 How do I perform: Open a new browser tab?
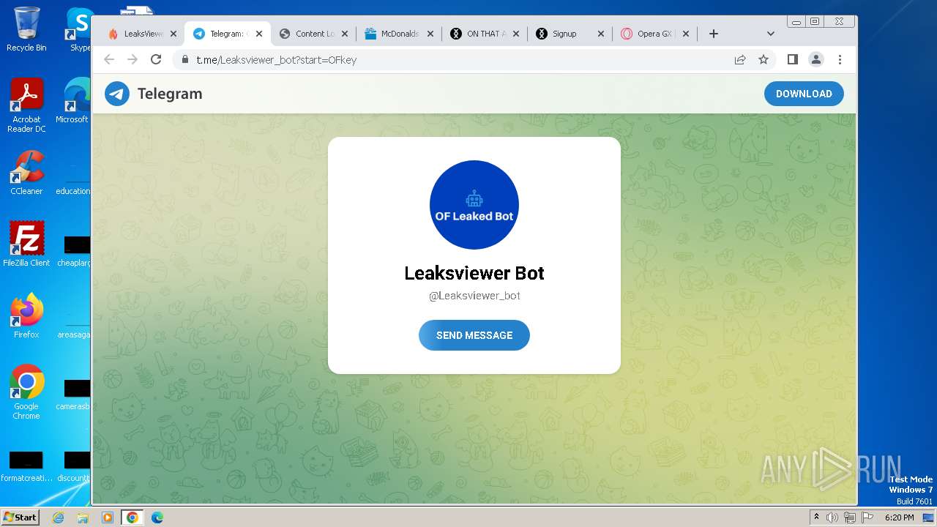coord(714,34)
